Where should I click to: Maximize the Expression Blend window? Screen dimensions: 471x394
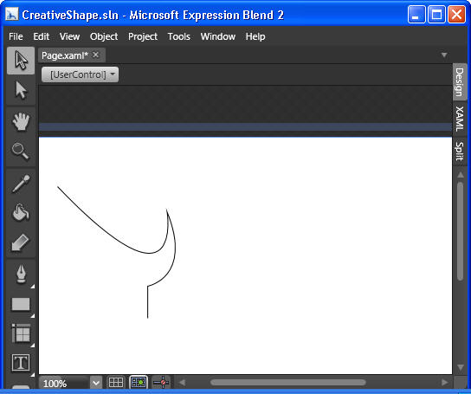tap(436, 14)
